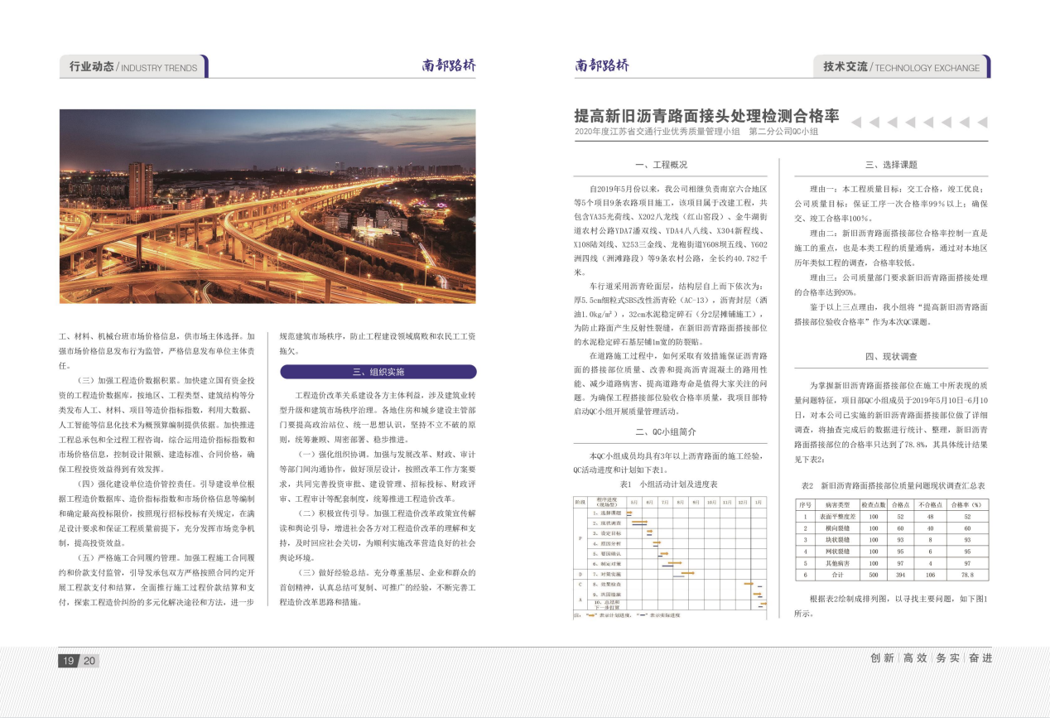Viewport: 1050px width, 718px height.
Task: Click the '检查点数' column header in Table 2
Action: click(x=873, y=504)
